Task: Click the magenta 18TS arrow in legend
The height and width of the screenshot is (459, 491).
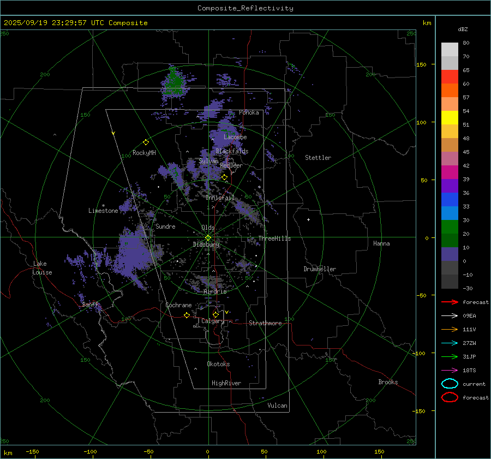Action: click(450, 370)
